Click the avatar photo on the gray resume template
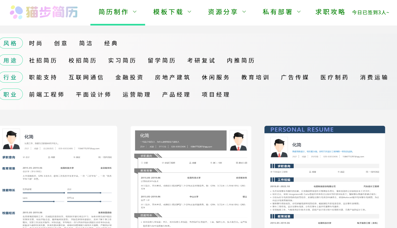Screen dimensions: 397x228 238,140
